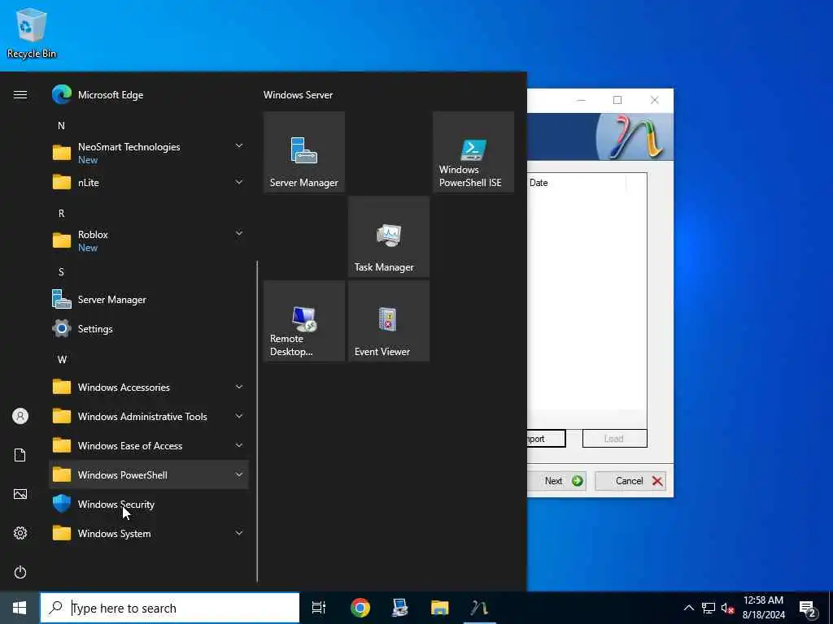833x624 pixels.
Task: Expand Windows Administrative Tools folder
Action: (149, 417)
